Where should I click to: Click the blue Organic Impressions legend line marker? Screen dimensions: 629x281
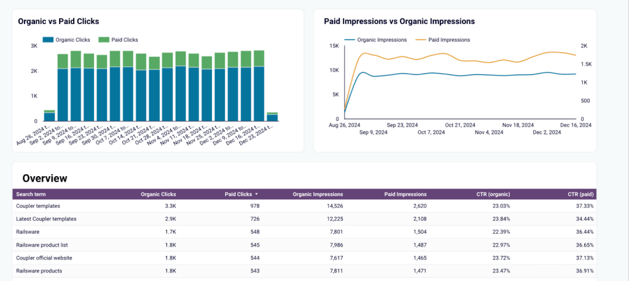[x=350, y=40]
